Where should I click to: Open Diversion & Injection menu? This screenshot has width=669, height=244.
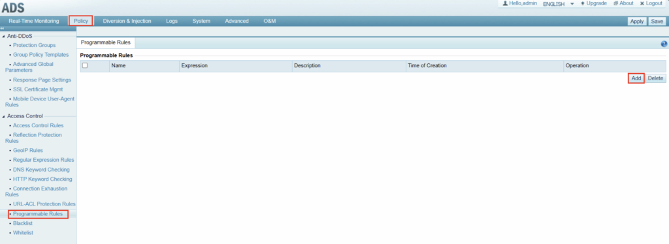[x=127, y=21]
